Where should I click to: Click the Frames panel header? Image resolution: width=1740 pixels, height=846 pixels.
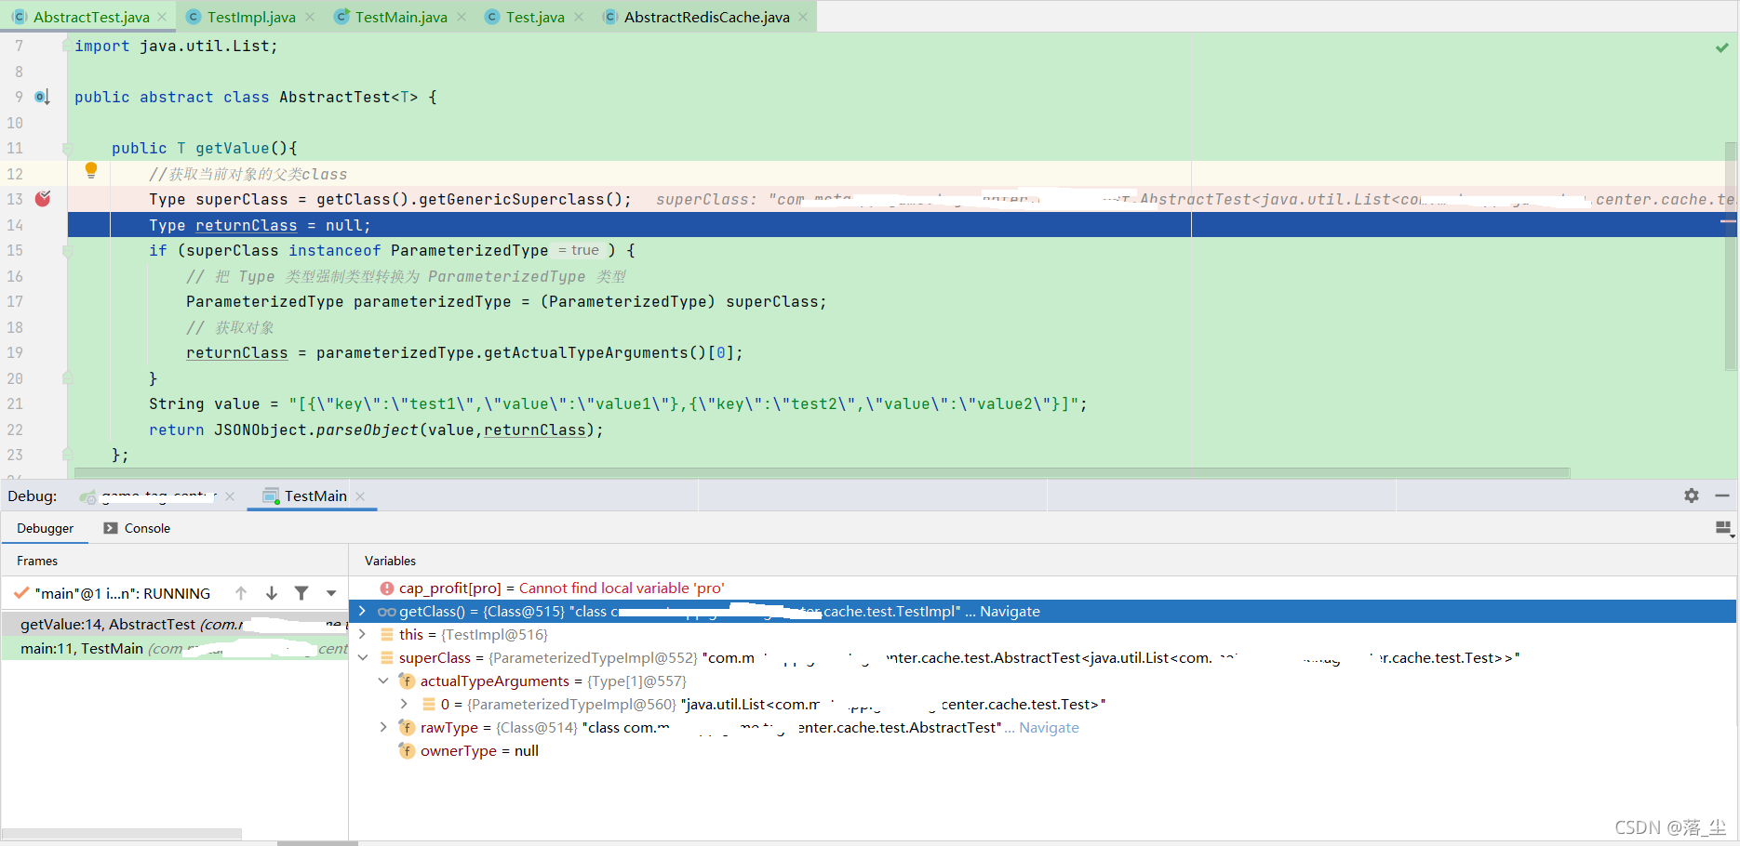pyautogui.click(x=37, y=561)
